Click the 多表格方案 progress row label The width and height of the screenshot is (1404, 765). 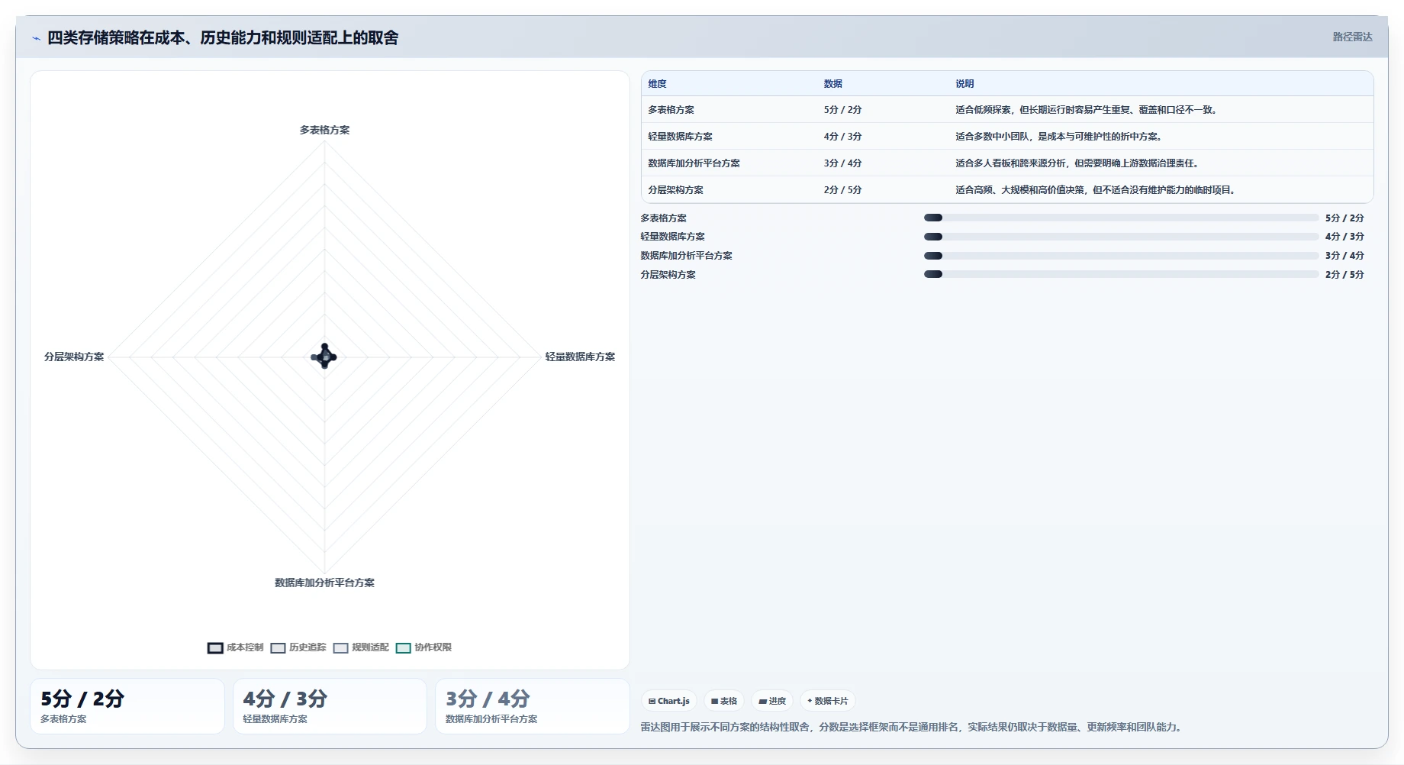(x=663, y=218)
